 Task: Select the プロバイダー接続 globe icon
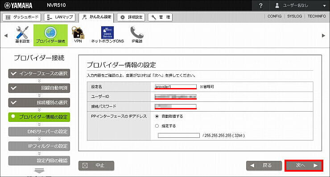pyautogui.click(x=50, y=35)
